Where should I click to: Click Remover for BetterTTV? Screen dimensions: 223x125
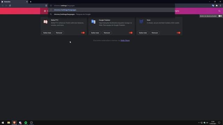[59, 33]
